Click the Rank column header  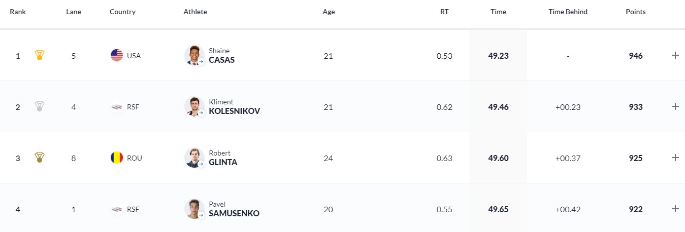[18, 12]
